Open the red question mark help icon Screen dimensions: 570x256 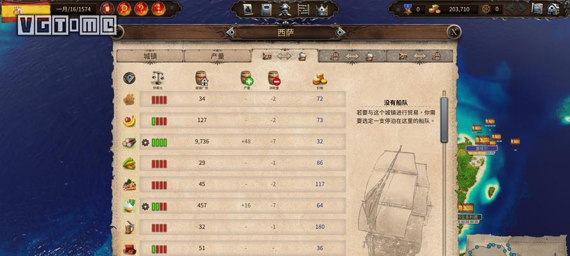[x=141, y=8]
